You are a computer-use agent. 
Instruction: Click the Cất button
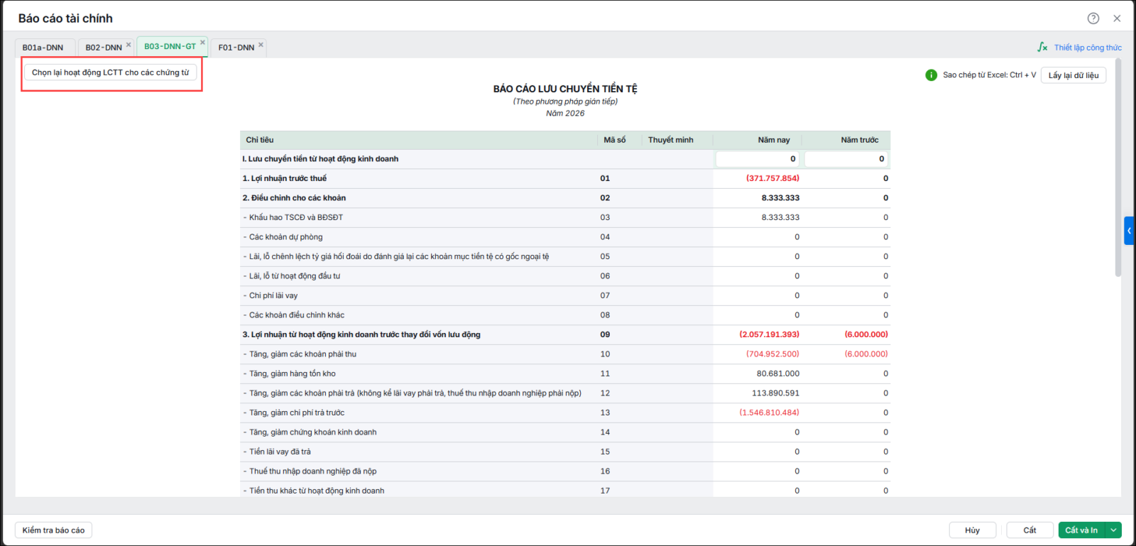[1029, 530]
